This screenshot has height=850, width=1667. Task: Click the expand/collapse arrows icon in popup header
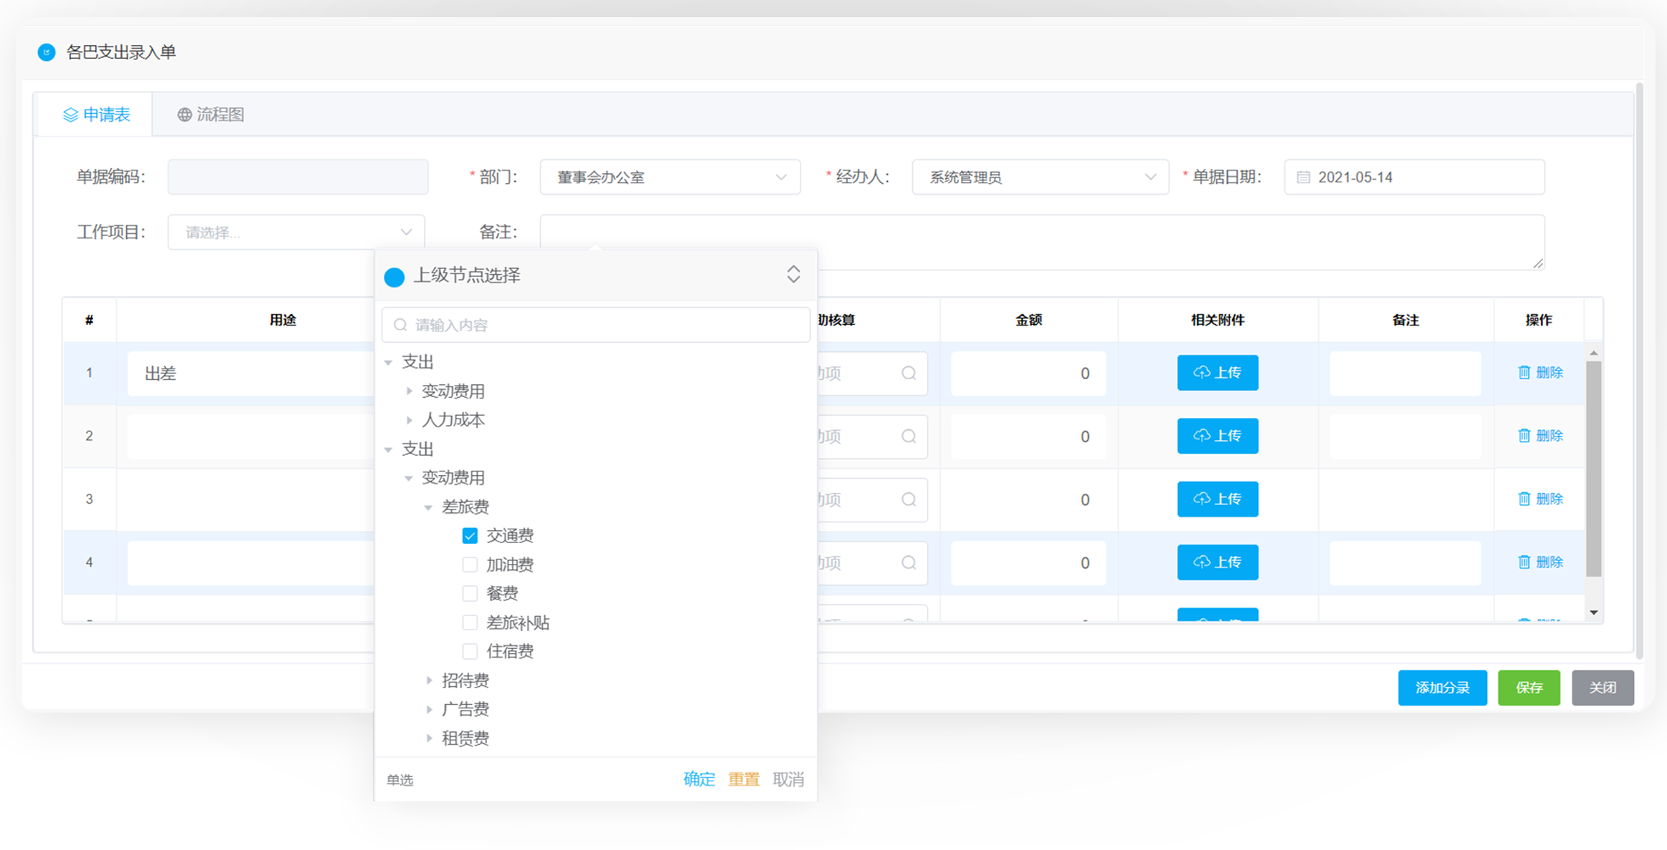[793, 275]
